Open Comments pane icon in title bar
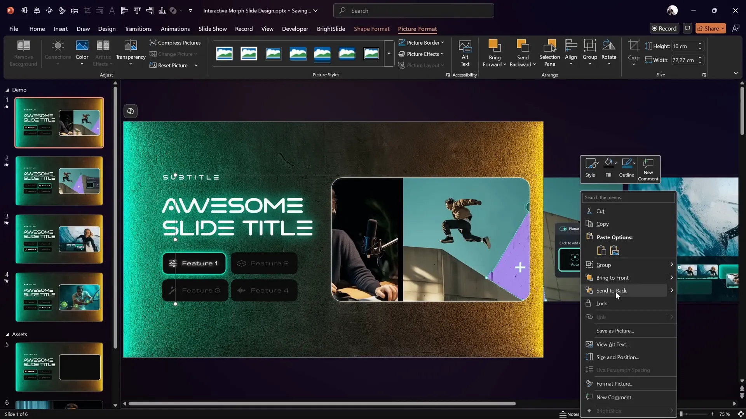Viewport: 746px width, 419px height. click(x=687, y=28)
